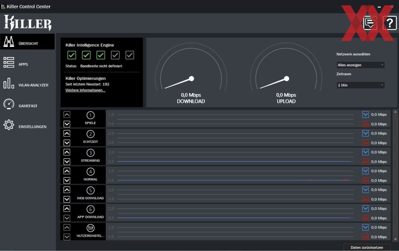Click Streaming blue download arrow icon

coord(366,152)
